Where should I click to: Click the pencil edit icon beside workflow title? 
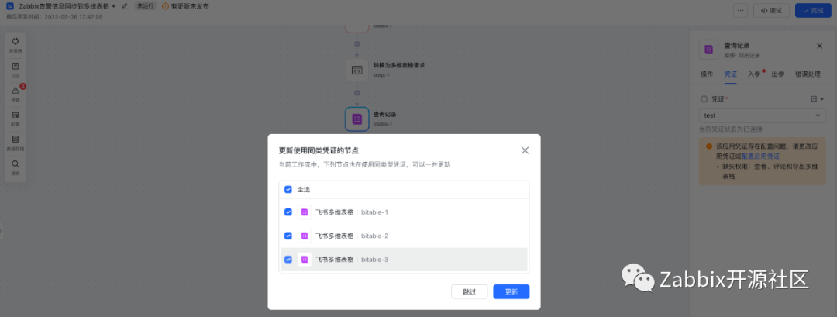pyautogui.click(x=125, y=6)
